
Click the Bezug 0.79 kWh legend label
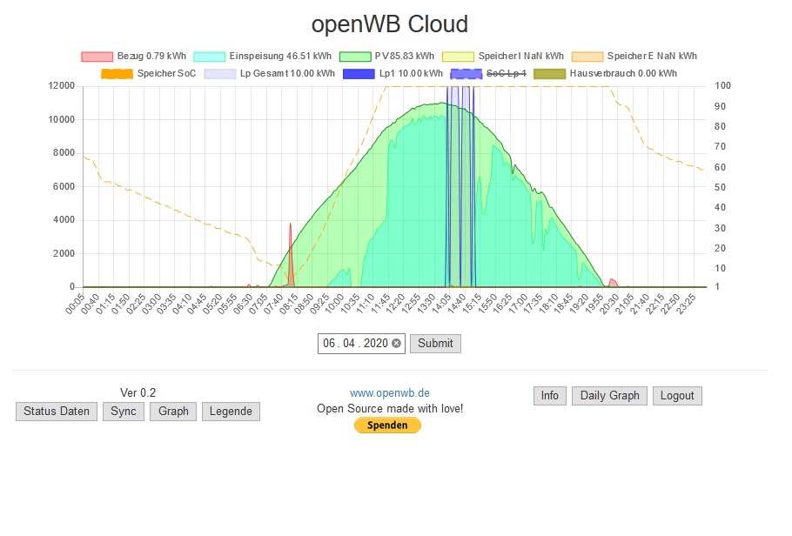(151, 56)
